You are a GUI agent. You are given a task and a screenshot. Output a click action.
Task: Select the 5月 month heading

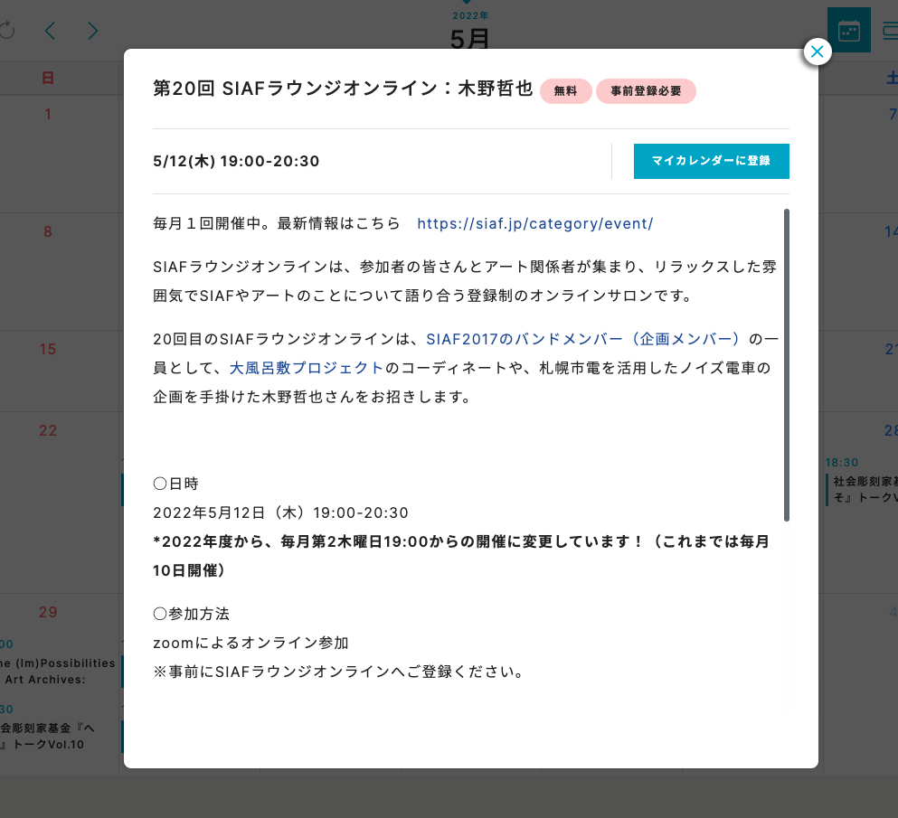470,39
